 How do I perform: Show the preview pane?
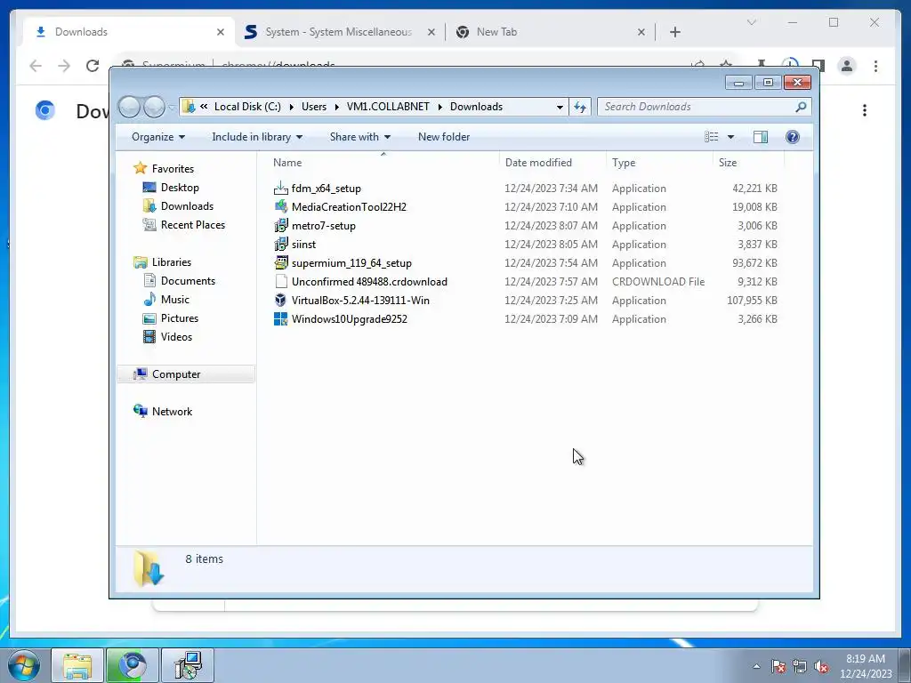(760, 137)
